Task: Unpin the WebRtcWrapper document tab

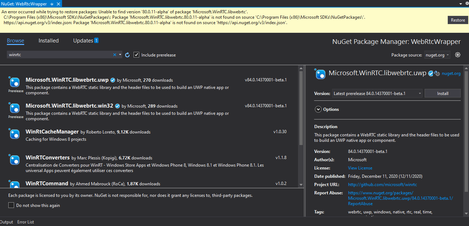Action: [52, 5]
